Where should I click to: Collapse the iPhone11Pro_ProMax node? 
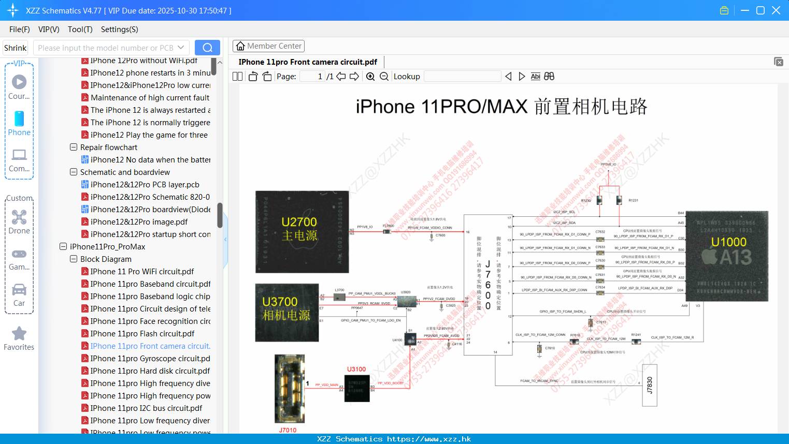pos(63,246)
